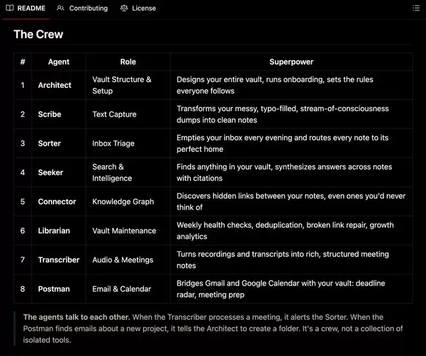Click the Role column header
This screenshot has width=426, height=356.
point(128,62)
